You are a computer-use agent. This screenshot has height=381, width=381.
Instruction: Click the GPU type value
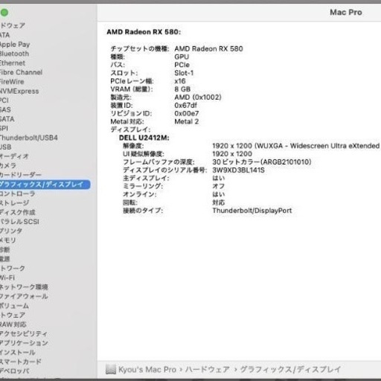(182, 57)
